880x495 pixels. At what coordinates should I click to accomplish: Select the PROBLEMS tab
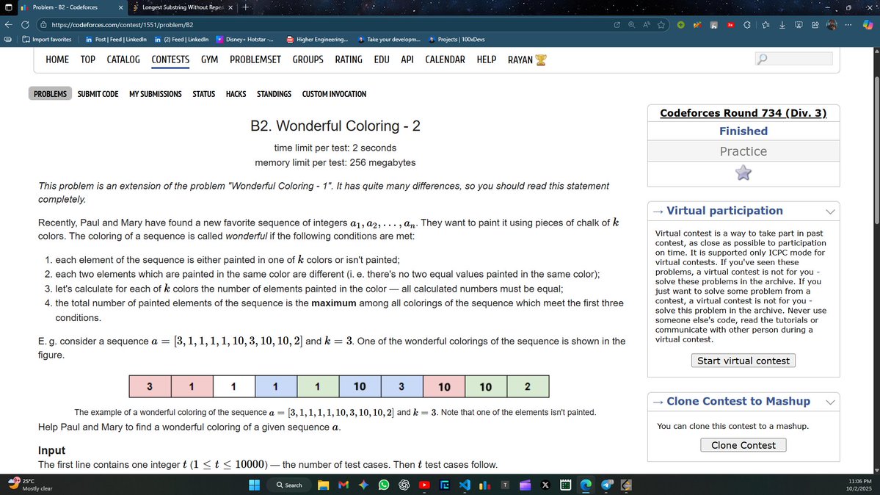coord(50,94)
